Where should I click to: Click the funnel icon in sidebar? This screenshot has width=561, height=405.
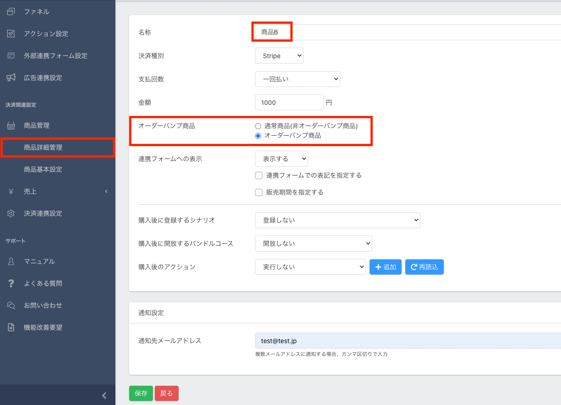[11, 11]
